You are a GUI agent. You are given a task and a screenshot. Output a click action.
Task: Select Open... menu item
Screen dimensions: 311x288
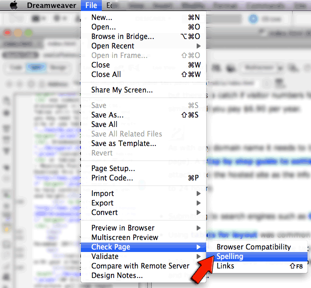point(144,27)
